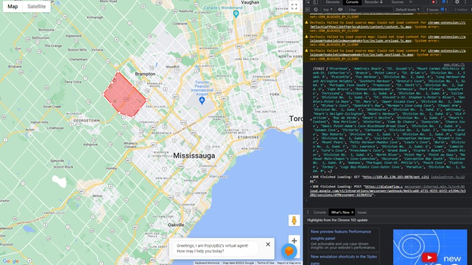This screenshot has width=472, height=265.
Task: Open map.html source location link
Action: (454, 65)
